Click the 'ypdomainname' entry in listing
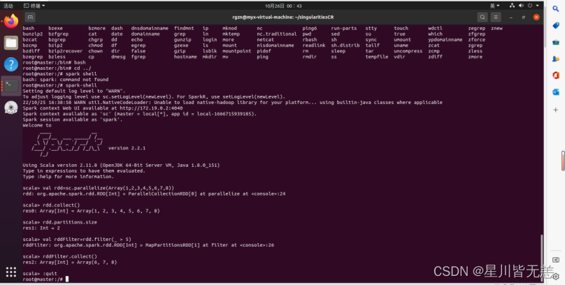565x285 pixels. point(445,40)
